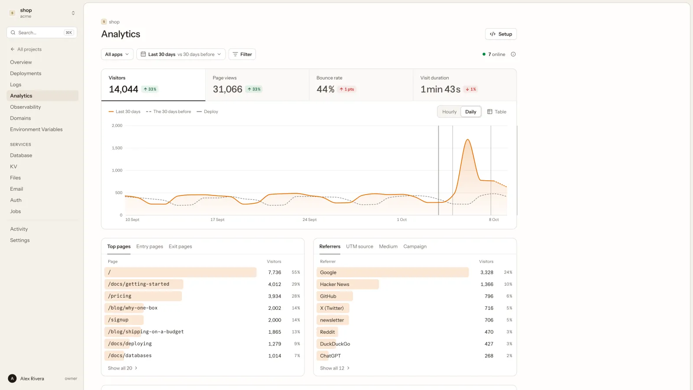Click the Hacker News referrer row
This screenshot has height=390, width=693.
415,284
